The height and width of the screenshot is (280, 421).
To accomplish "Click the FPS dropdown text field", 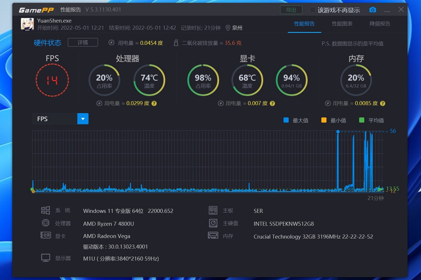I will pyautogui.click(x=55, y=119).
